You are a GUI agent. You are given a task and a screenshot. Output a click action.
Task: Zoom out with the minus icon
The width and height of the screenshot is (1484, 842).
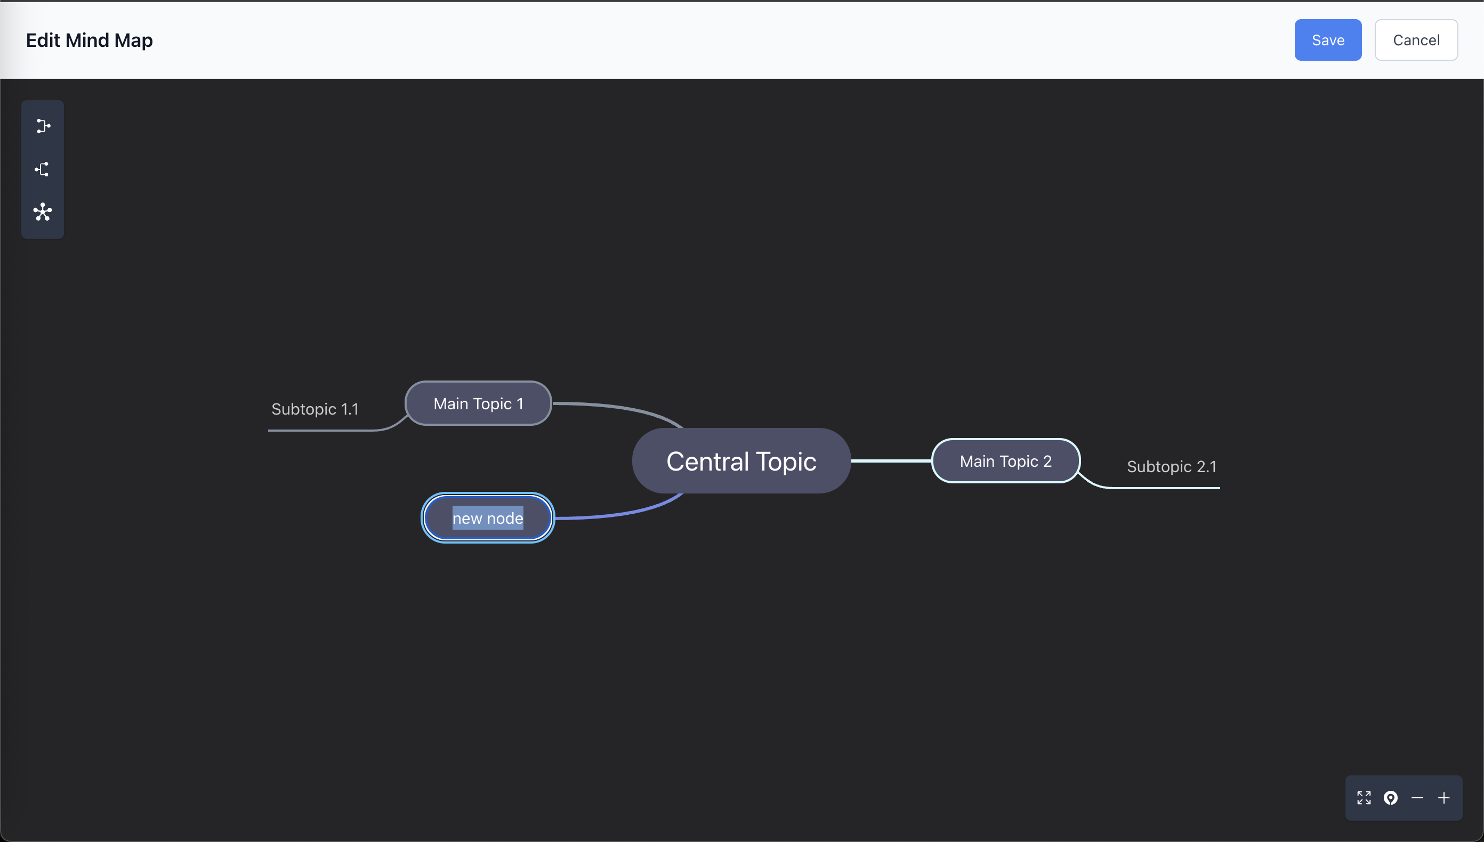(1417, 798)
